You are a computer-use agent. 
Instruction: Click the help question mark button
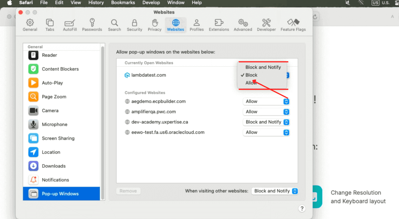pos(302,209)
